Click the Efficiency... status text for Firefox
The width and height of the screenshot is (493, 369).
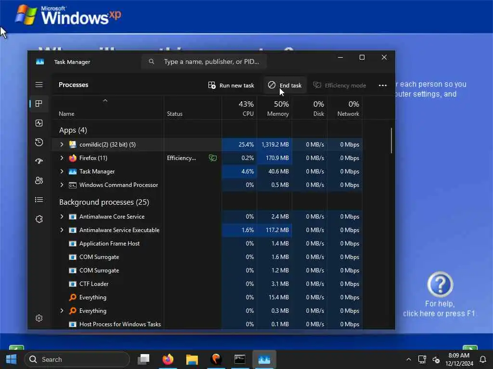(x=182, y=158)
